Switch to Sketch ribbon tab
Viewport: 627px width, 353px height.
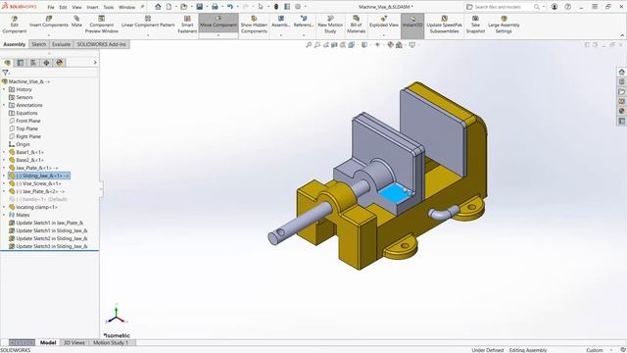[x=39, y=44]
